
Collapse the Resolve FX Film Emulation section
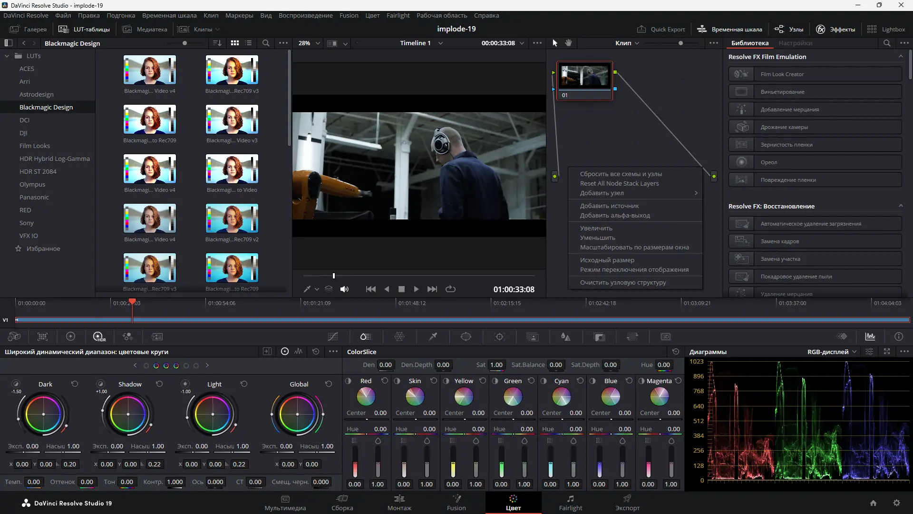(900, 57)
